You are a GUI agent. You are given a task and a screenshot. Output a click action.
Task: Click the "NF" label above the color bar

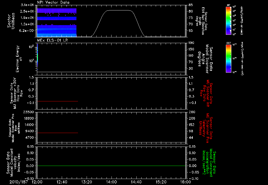tap(228, 5)
